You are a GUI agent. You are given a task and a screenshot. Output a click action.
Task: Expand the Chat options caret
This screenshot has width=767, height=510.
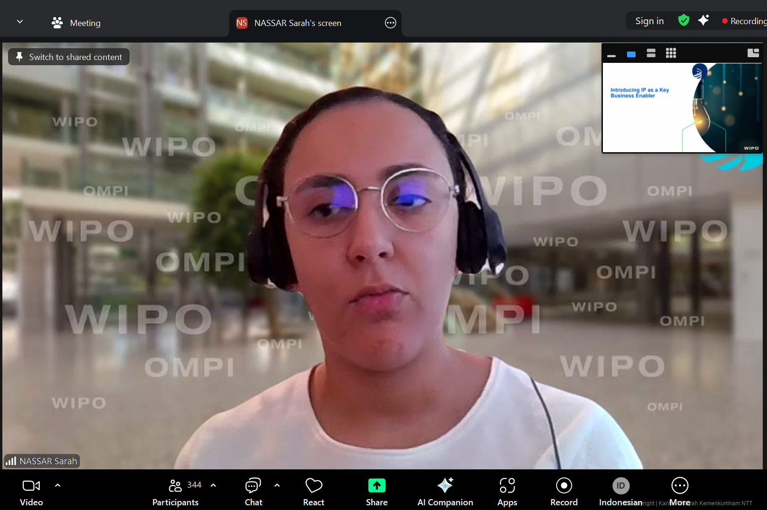277,485
